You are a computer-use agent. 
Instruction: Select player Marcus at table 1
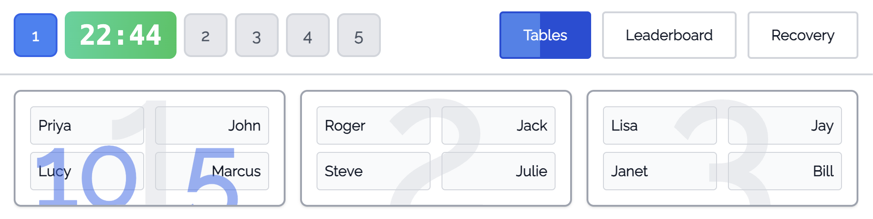click(212, 171)
